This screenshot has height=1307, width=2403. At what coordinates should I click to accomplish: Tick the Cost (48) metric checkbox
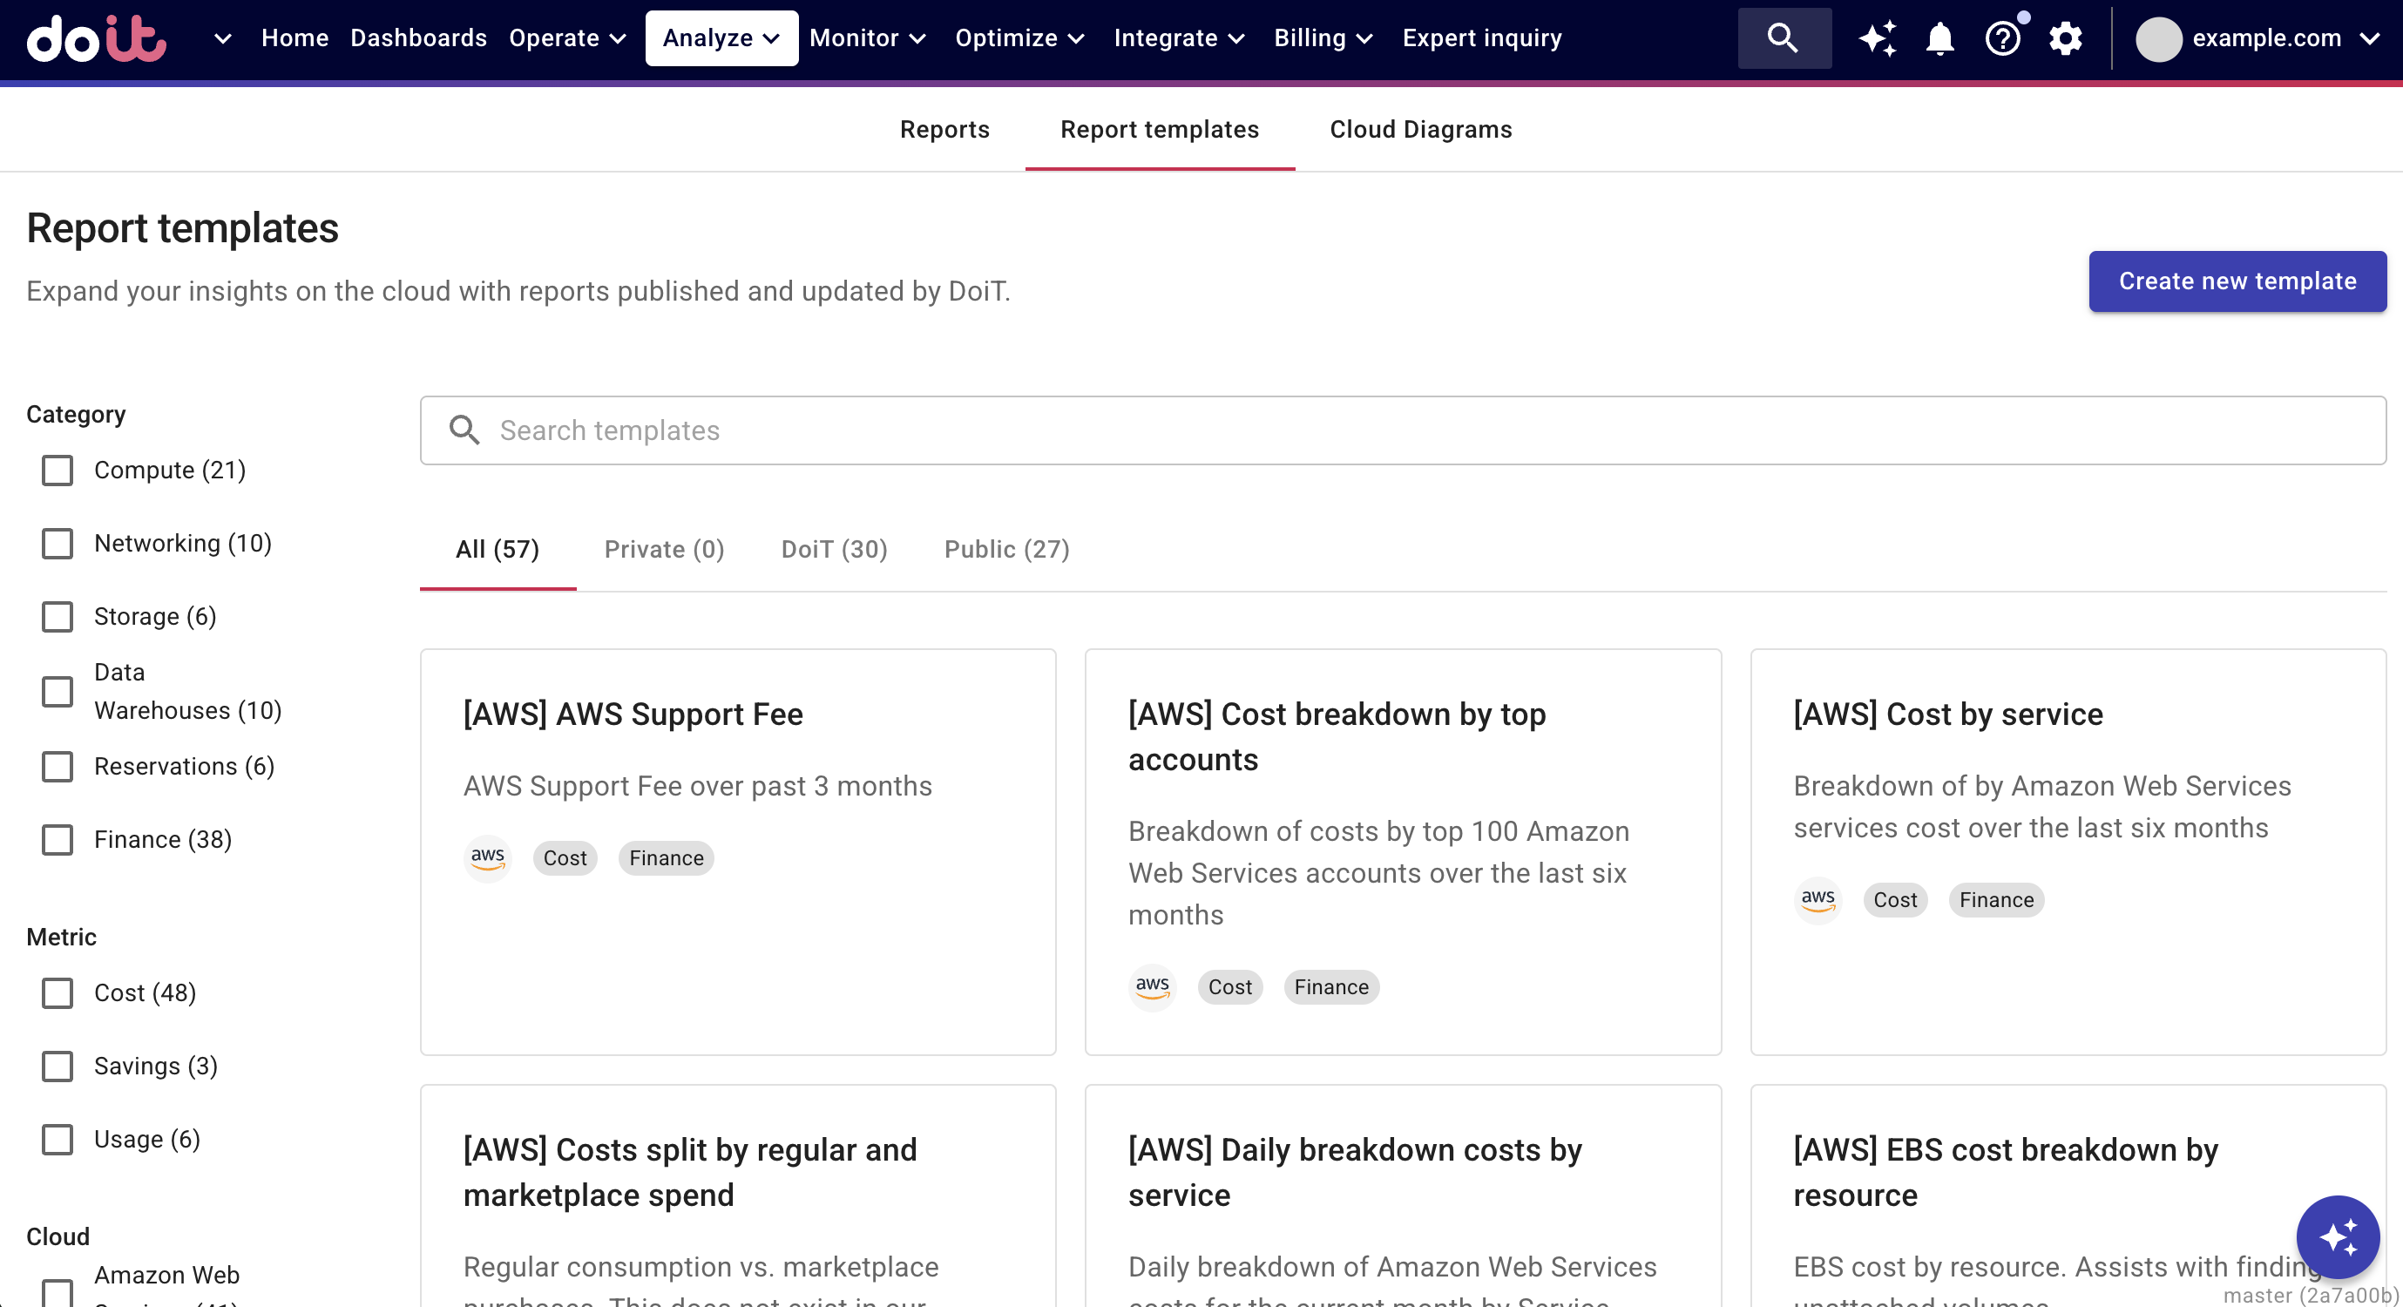(58, 992)
